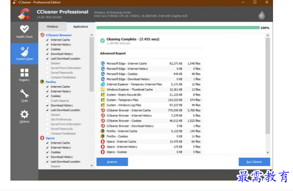Uncheck Firefox Internet Cache checkbox

(x=47, y=87)
